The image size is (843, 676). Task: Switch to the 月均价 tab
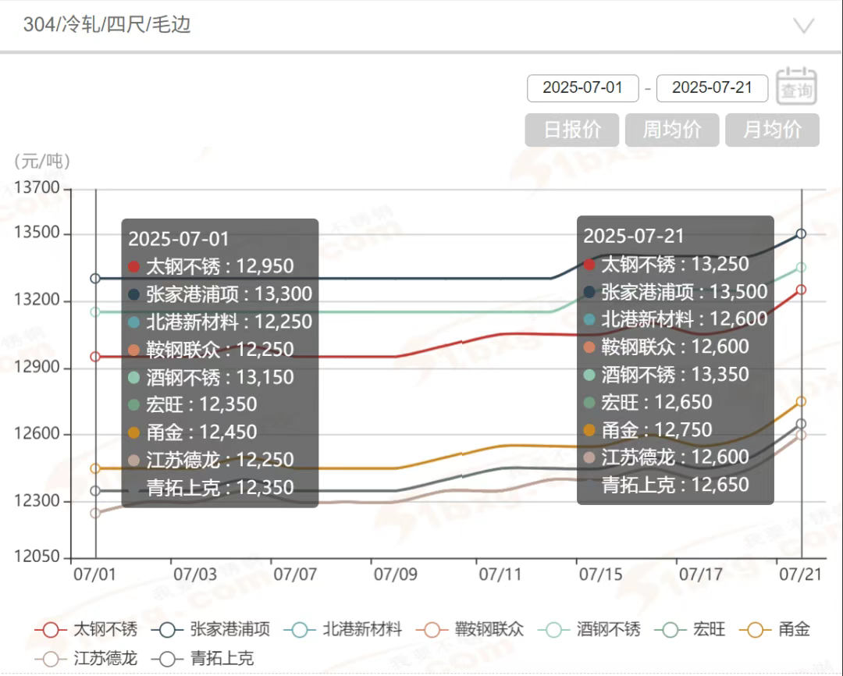(x=772, y=130)
